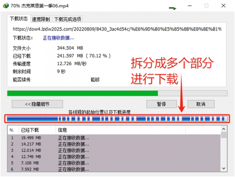Click the blue thread segments progress bar
The image size is (235, 177).
pos(117,119)
